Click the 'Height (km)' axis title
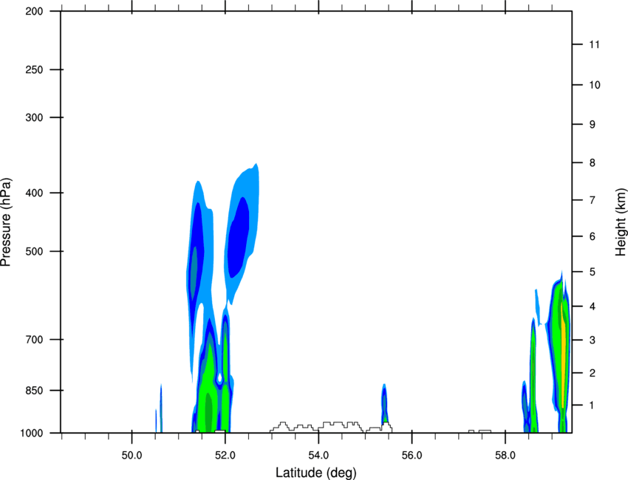The image size is (628, 480). click(x=621, y=222)
